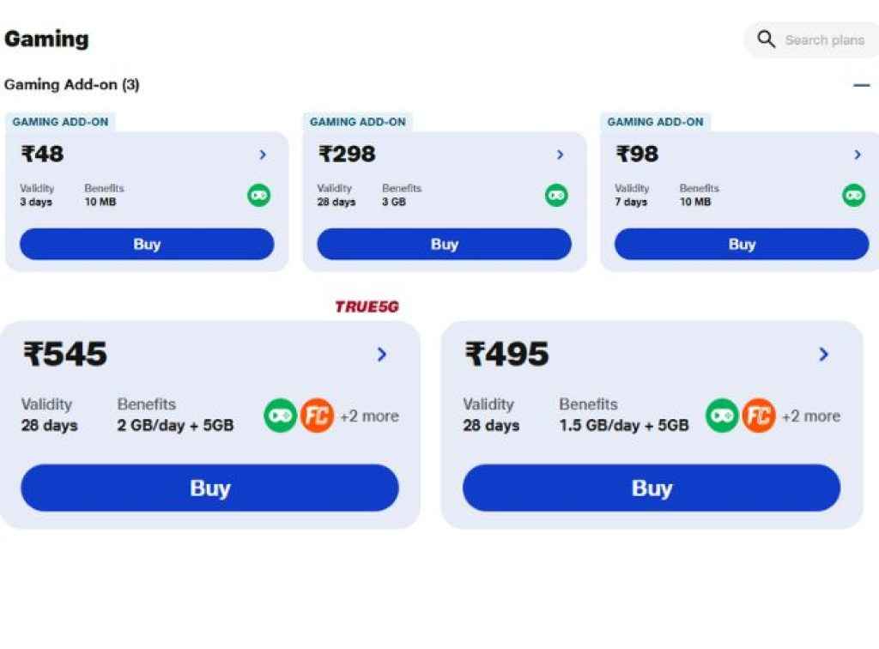
Task: Open the FC benefit icon on ₹545 plan
Action: (318, 415)
